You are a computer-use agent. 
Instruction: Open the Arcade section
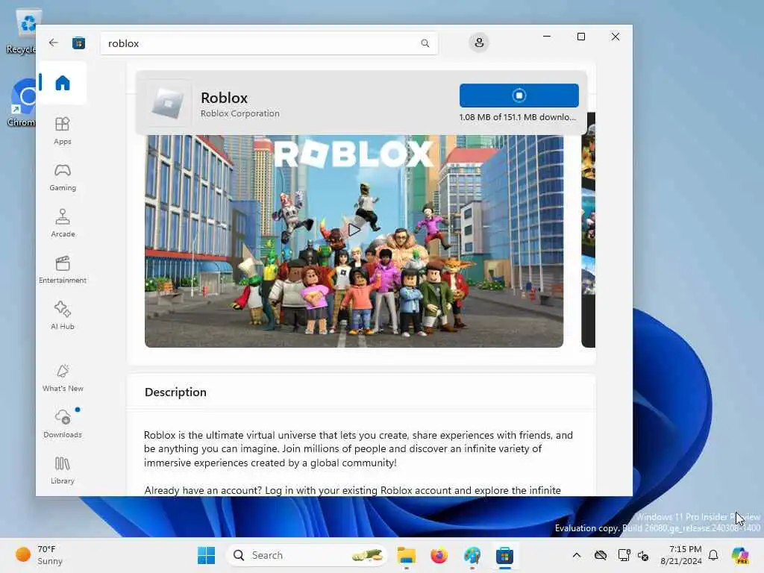[63, 223]
